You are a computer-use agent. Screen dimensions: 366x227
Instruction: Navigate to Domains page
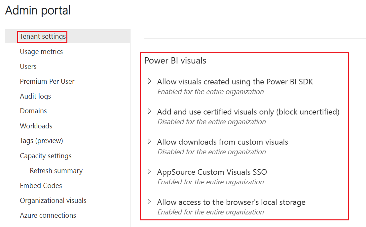coord(33,111)
